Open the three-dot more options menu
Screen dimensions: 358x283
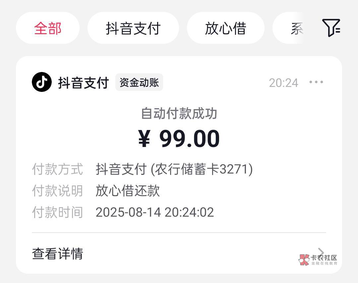point(316,82)
